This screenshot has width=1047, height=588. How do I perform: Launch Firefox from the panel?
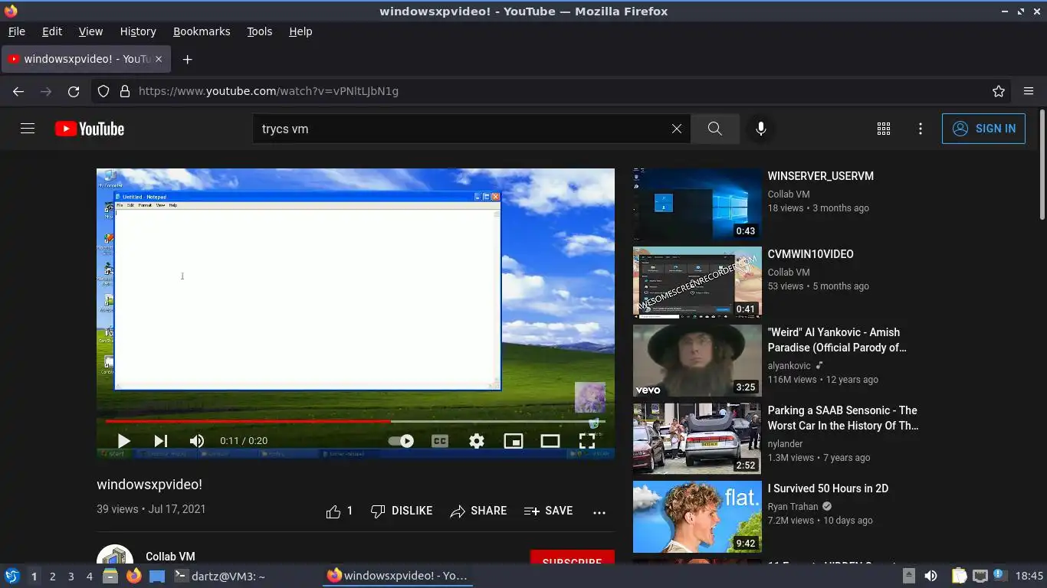(x=134, y=576)
